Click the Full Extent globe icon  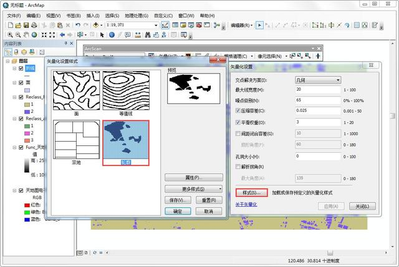34,35
